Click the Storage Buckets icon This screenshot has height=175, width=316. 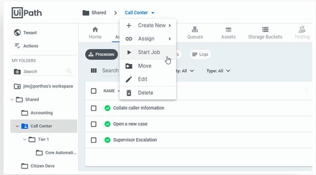265,29
